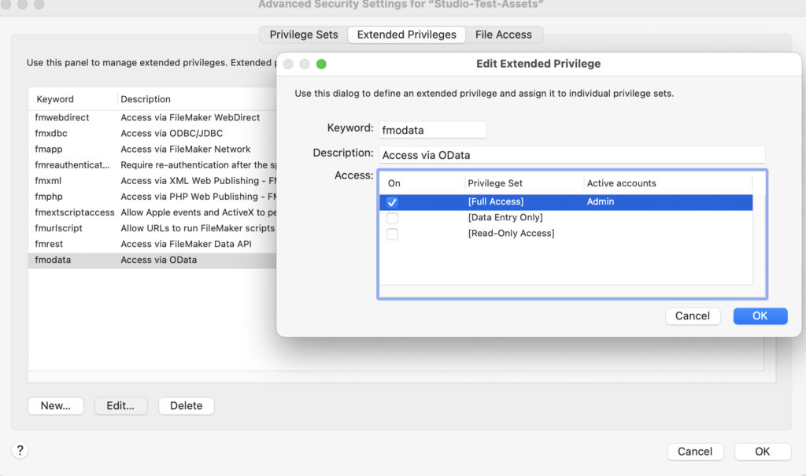Click the New... button
Image resolution: width=806 pixels, height=476 pixels.
pyautogui.click(x=56, y=405)
